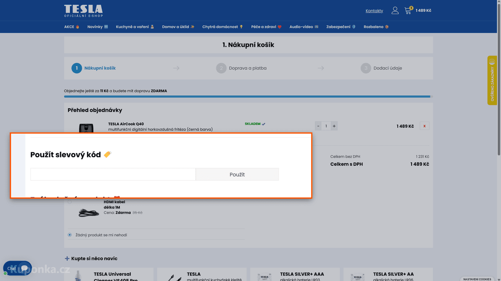Go to step 3 Dodací údaje

pyautogui.click(x=381, y=68)
